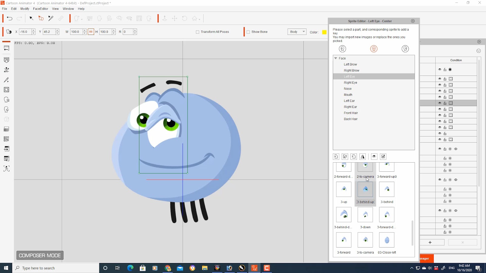Click the plus add button in layer panel
486x273 pixels.
point(430,242)
